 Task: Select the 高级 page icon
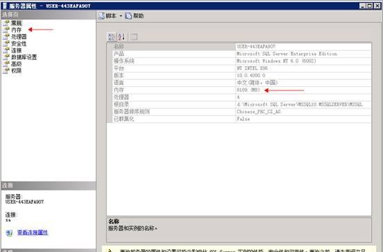tap(6, 64)
